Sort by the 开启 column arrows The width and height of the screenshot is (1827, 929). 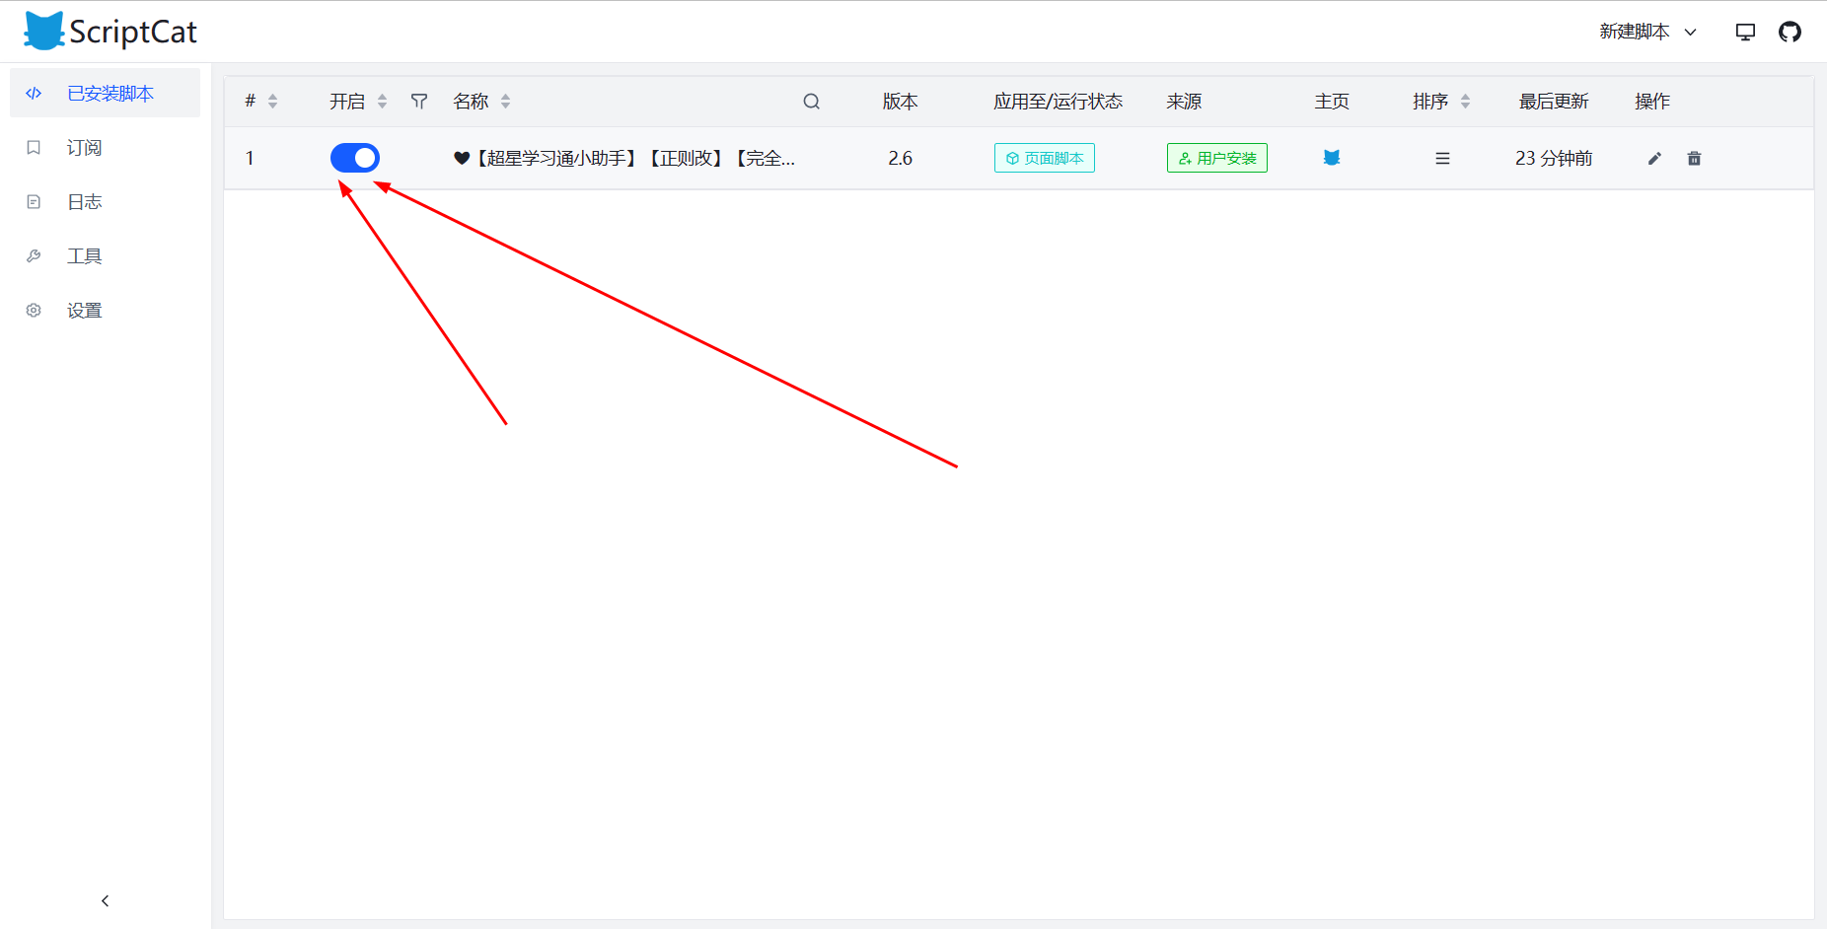click(x=383, y=101)
